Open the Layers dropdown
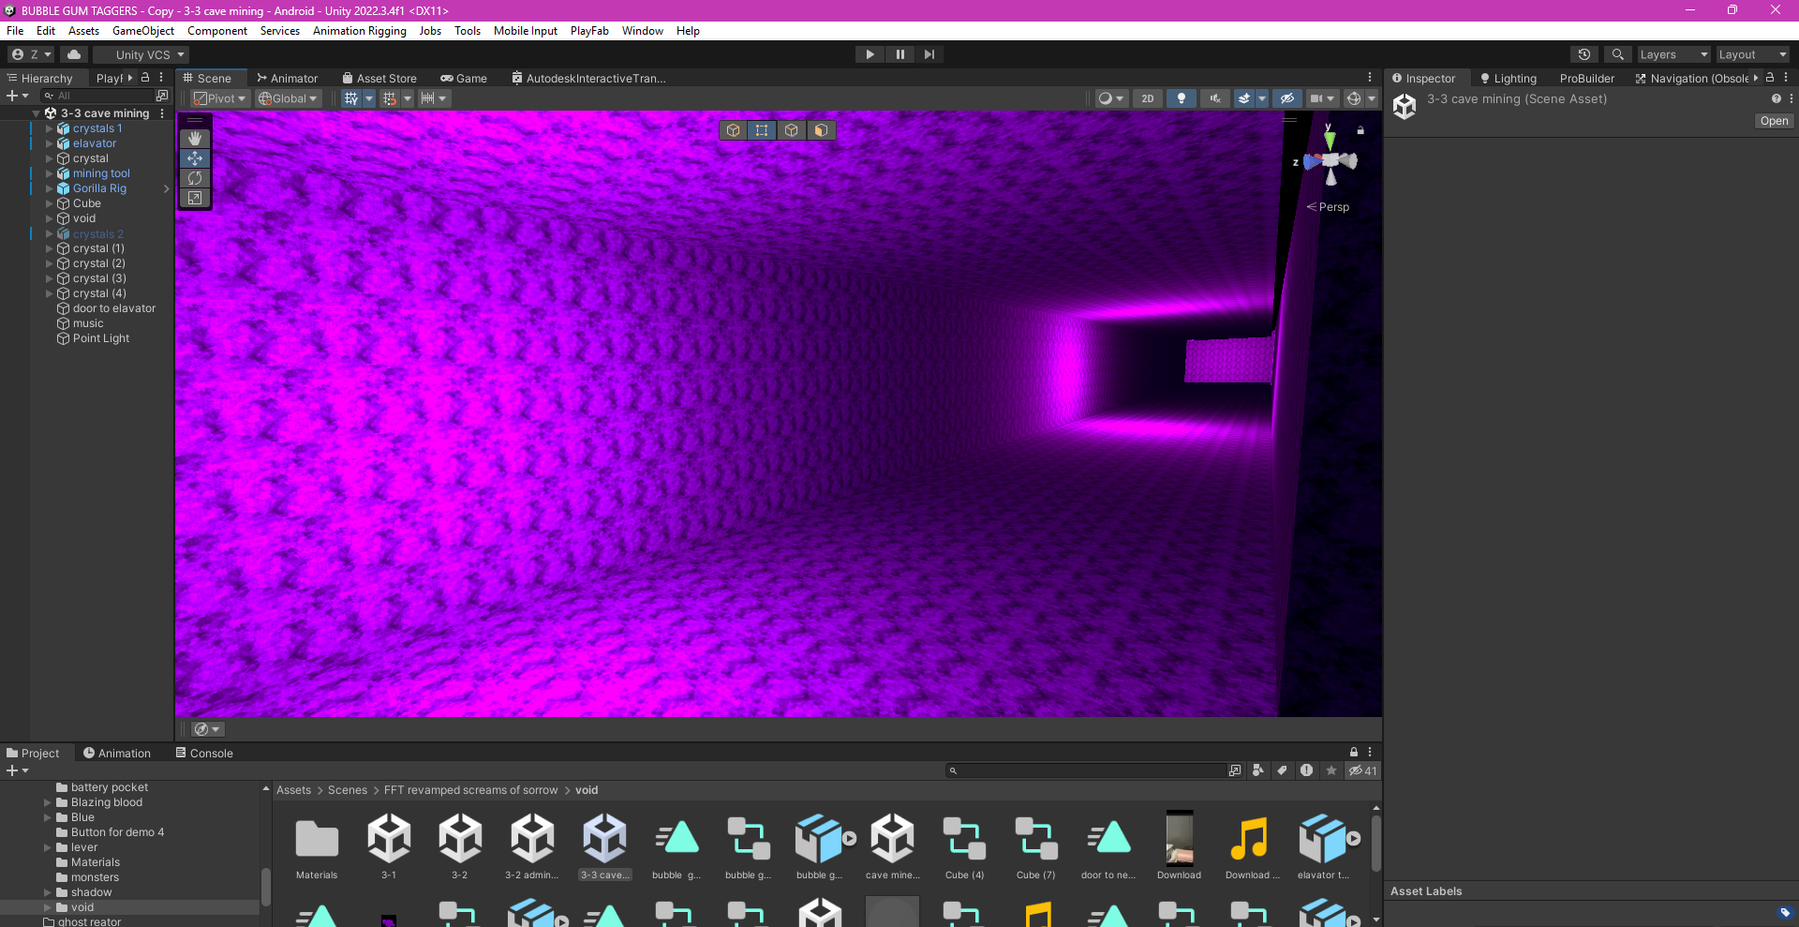This screenshot has width=1799, height=927. (x=1673, y=54)
